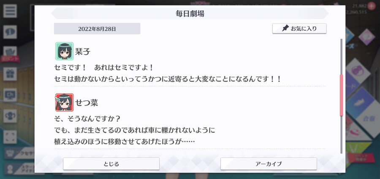Click the 毎日劇場 title header

pos(190,13)
